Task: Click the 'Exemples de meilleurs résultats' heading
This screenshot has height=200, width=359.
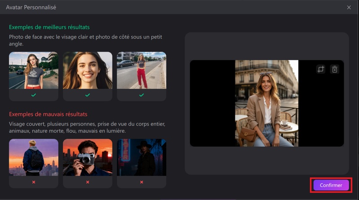Action: click(49, 27)
